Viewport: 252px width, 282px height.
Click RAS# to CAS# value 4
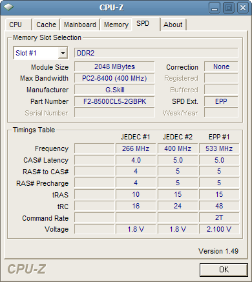(x=136, y=171)
